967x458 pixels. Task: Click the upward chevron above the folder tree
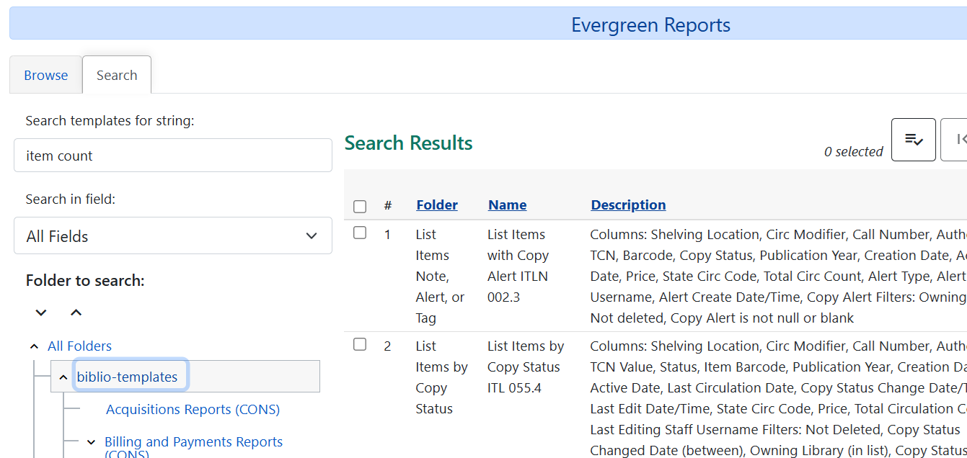tap(75, 312)
